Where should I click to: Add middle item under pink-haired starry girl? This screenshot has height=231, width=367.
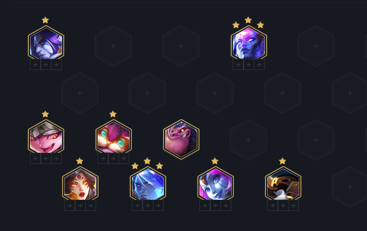pos(215,206)
